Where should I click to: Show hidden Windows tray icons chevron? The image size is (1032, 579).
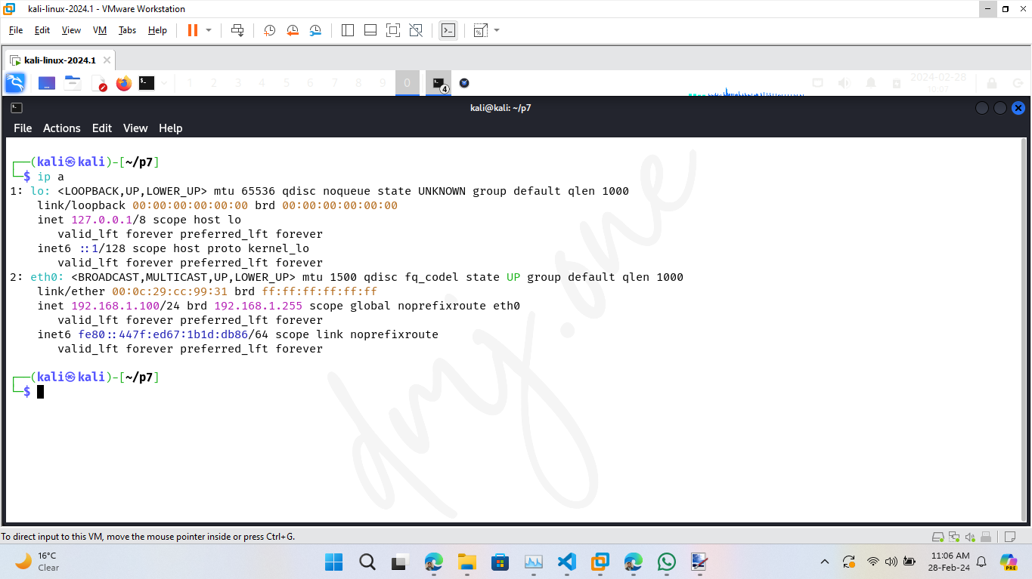tap(825, 562)
